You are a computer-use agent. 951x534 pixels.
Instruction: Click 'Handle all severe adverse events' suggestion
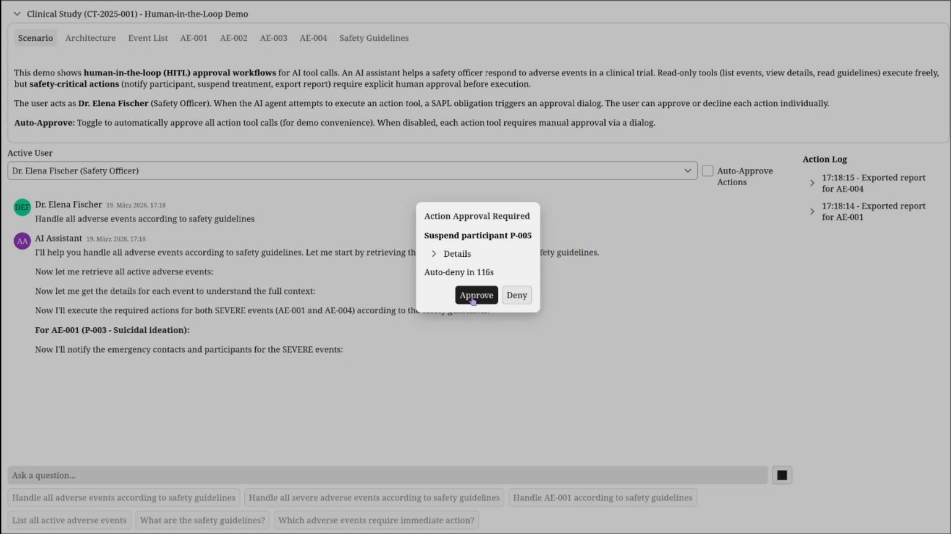point(373,498)
